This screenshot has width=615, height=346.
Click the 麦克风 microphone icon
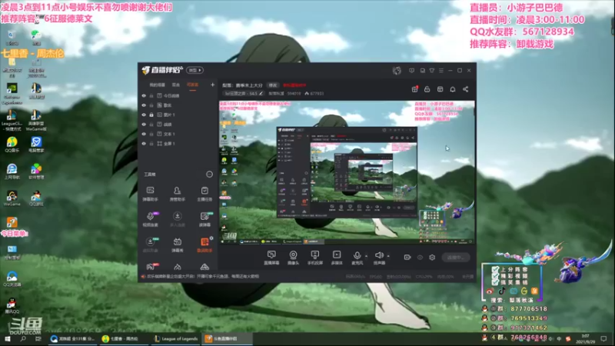point(357,255)
